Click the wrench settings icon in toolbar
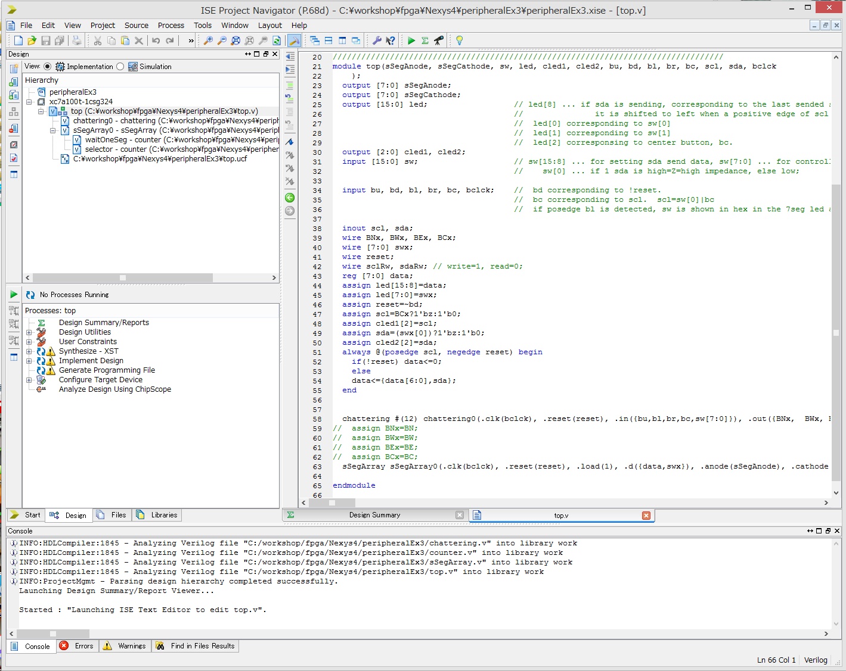Screen dimensions: 846x671 (x=377, y=40)
